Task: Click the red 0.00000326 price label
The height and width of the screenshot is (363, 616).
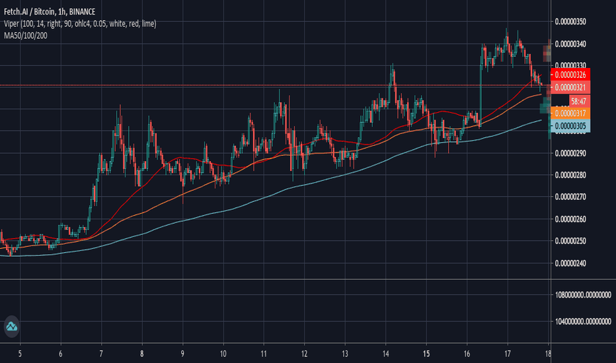Action: coord(570,75)
